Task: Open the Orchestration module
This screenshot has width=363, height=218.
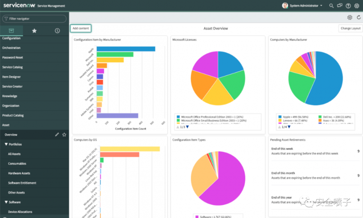Action: coord(11,48)
